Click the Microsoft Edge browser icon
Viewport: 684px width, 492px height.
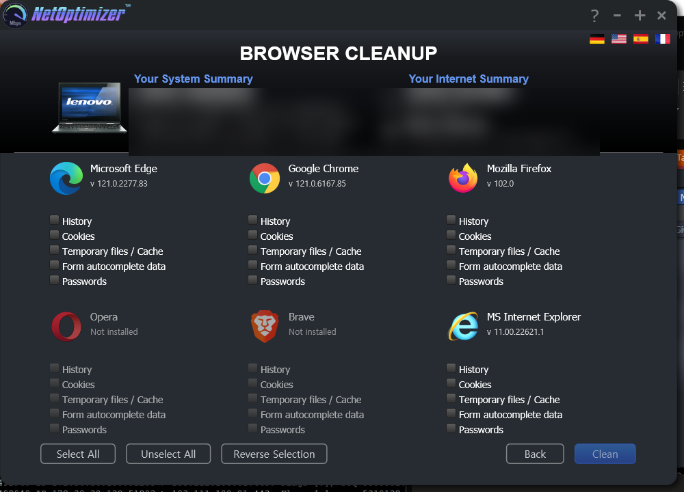click(66, 178)
